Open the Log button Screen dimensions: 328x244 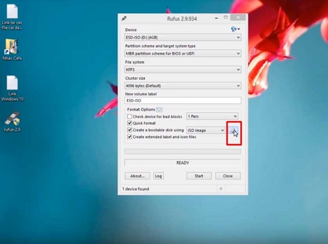158,176
